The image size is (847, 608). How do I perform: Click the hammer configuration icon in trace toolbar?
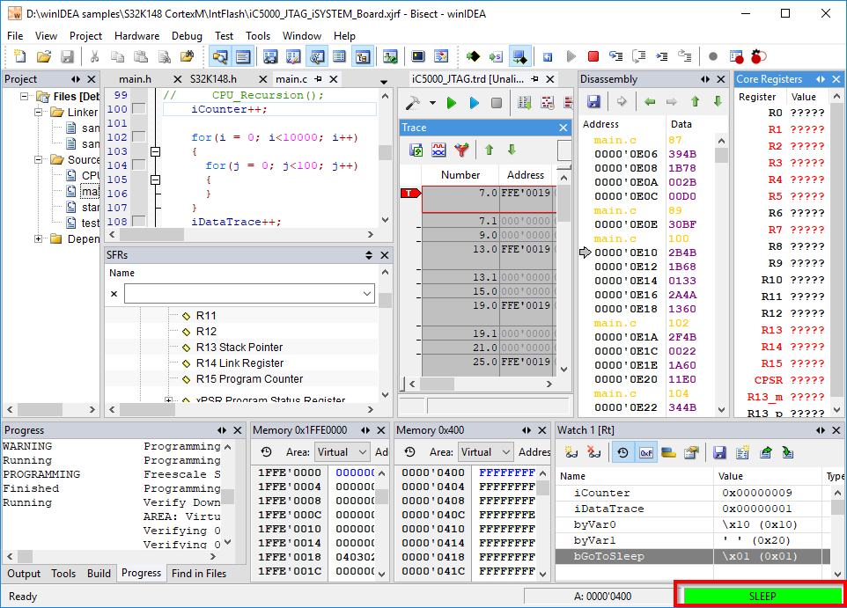pos(412,103)
